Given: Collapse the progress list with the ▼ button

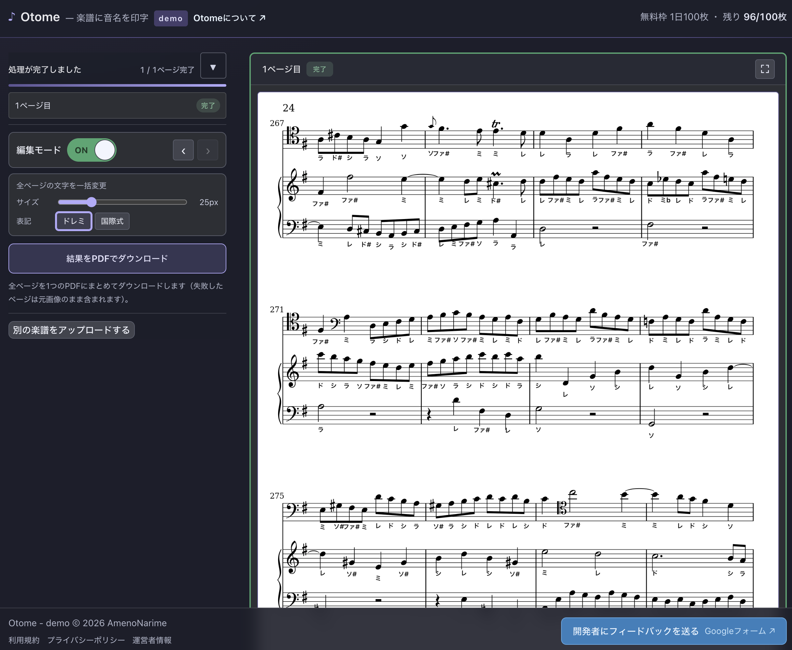Looking at the screenshot, I should pos(213,66).
